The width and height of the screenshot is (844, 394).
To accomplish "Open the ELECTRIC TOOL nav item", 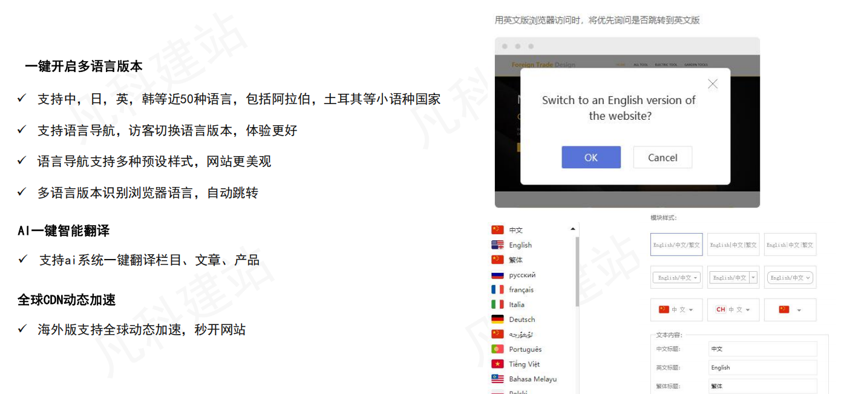I will coord(666,65).
